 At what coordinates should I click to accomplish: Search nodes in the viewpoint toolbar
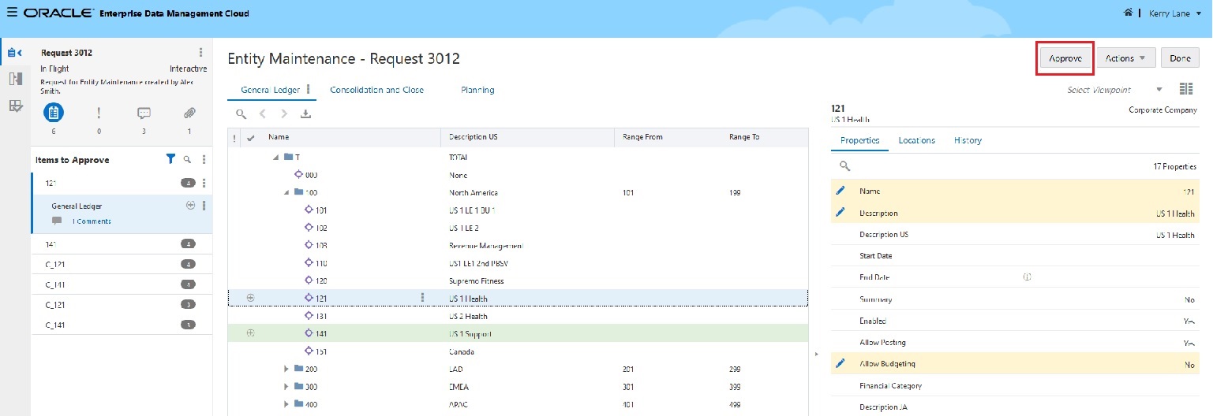tap(241, 114)
